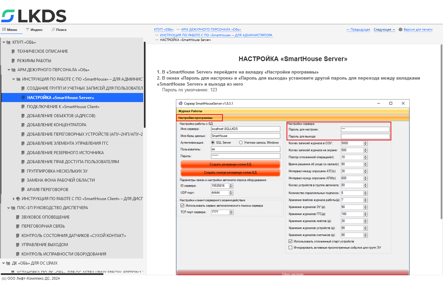Click the navigation panel vertical scrollbar
Image resolution: width=443 pixels, height=283 pixels.
point(145,85)
